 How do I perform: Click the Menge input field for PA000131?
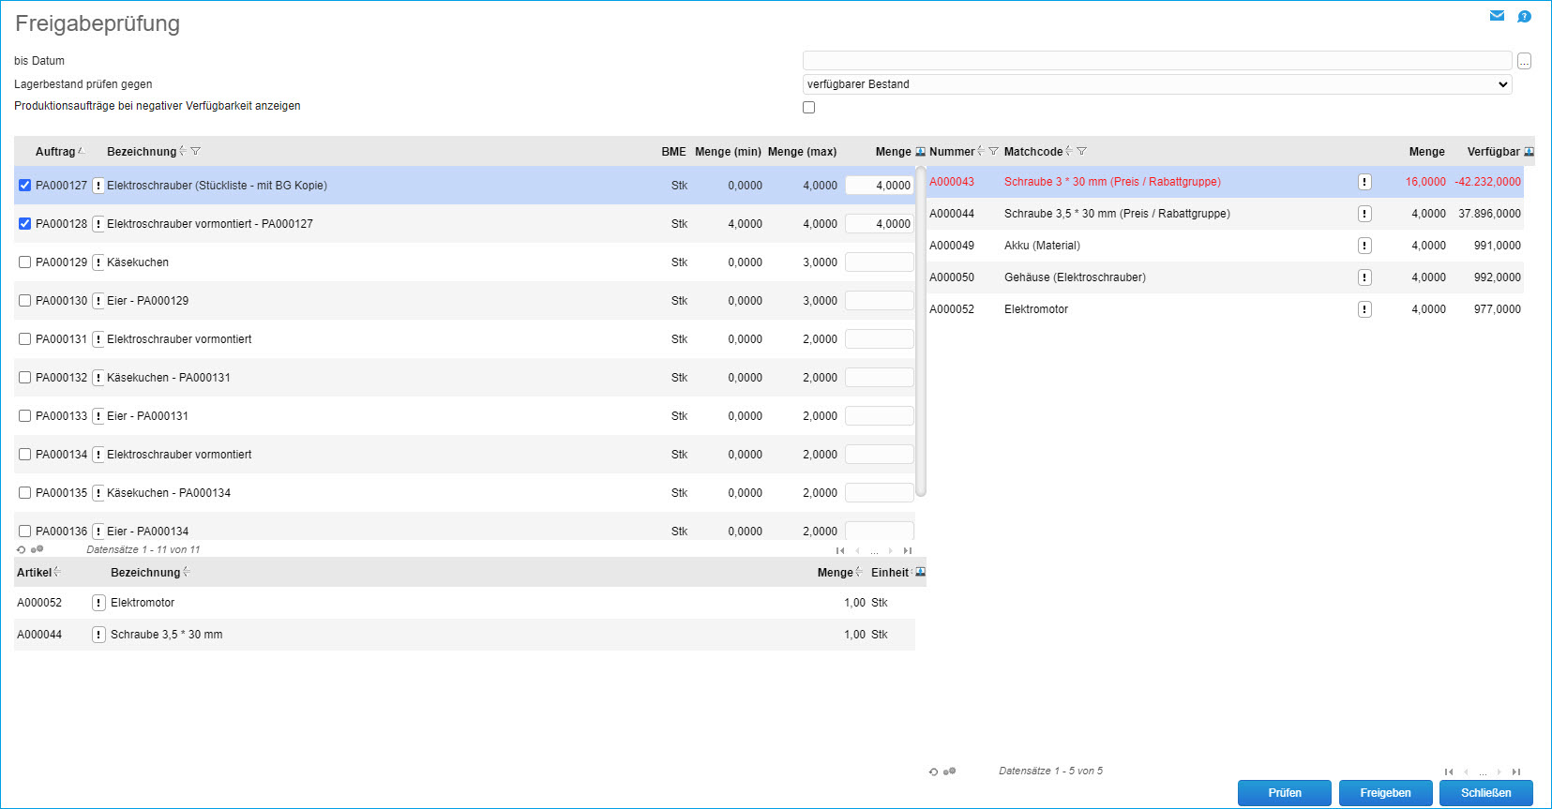[x=879, y=339]
